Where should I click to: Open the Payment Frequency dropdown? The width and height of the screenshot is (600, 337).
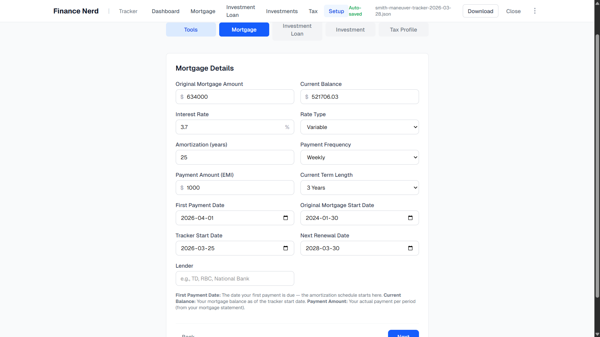coord(359,157)
